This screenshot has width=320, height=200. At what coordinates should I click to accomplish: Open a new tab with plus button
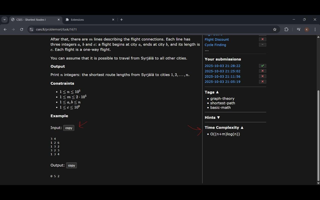coord(121,19)
